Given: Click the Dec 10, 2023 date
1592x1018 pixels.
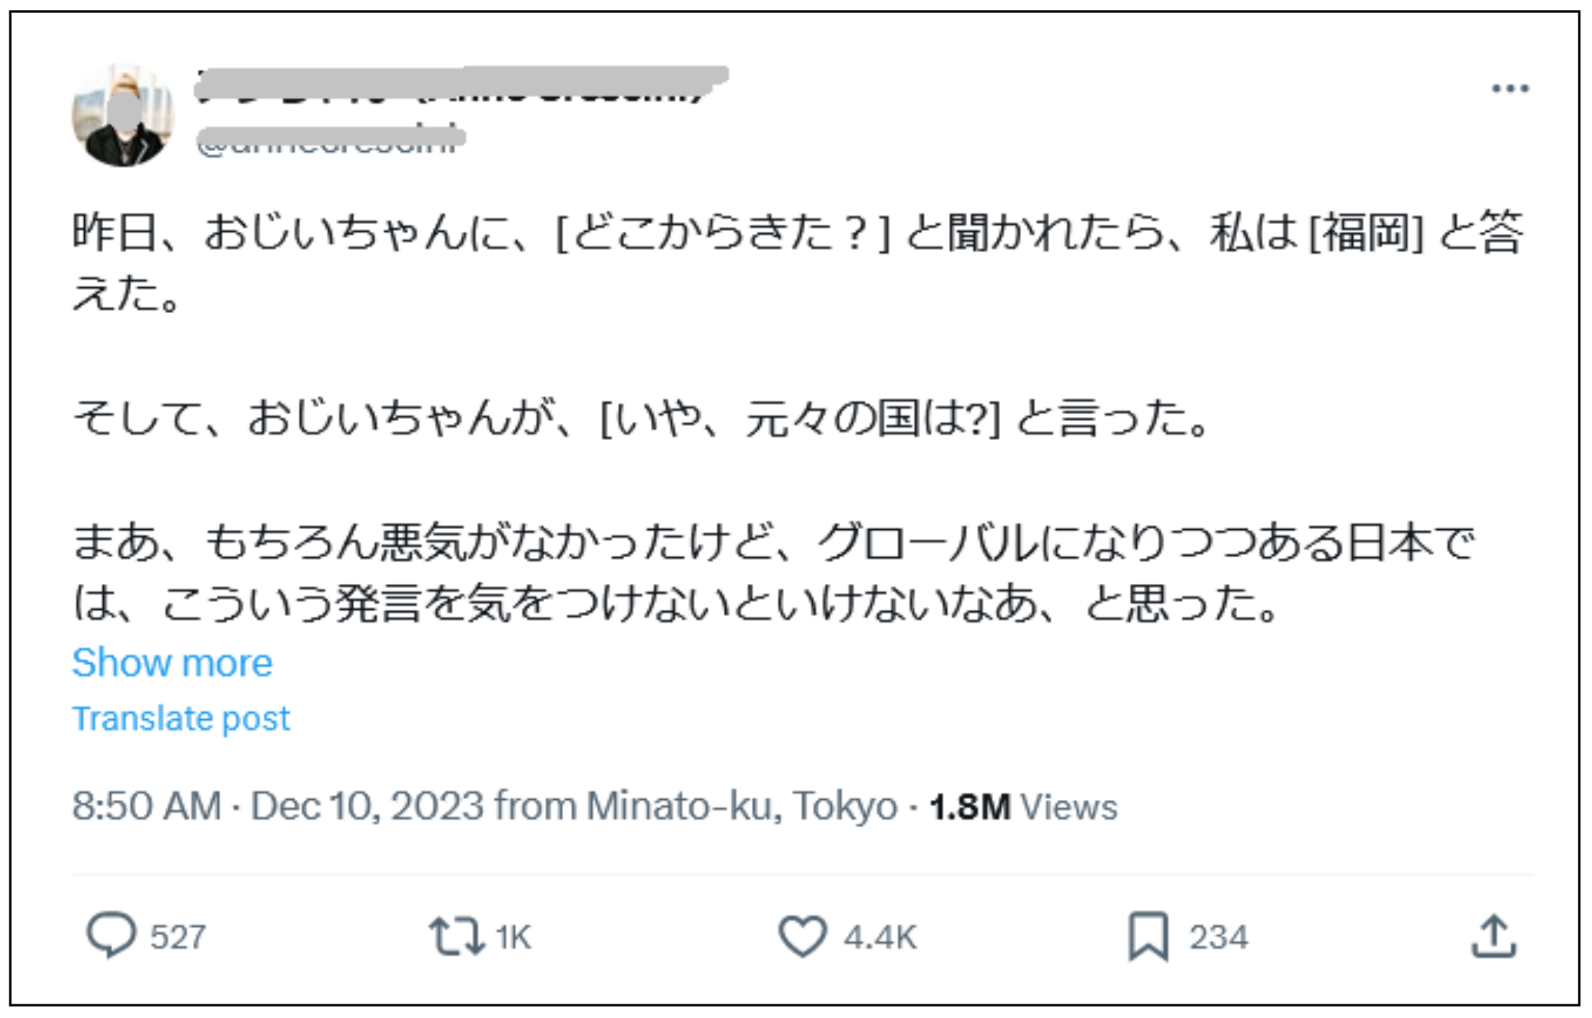Looking at the screenshot, I should (x=366, y=806).
